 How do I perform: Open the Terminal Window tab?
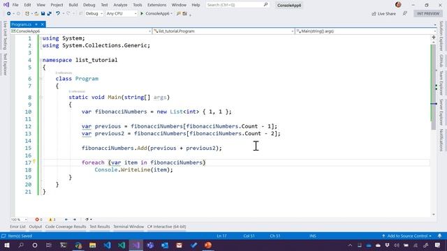point(129,227)
